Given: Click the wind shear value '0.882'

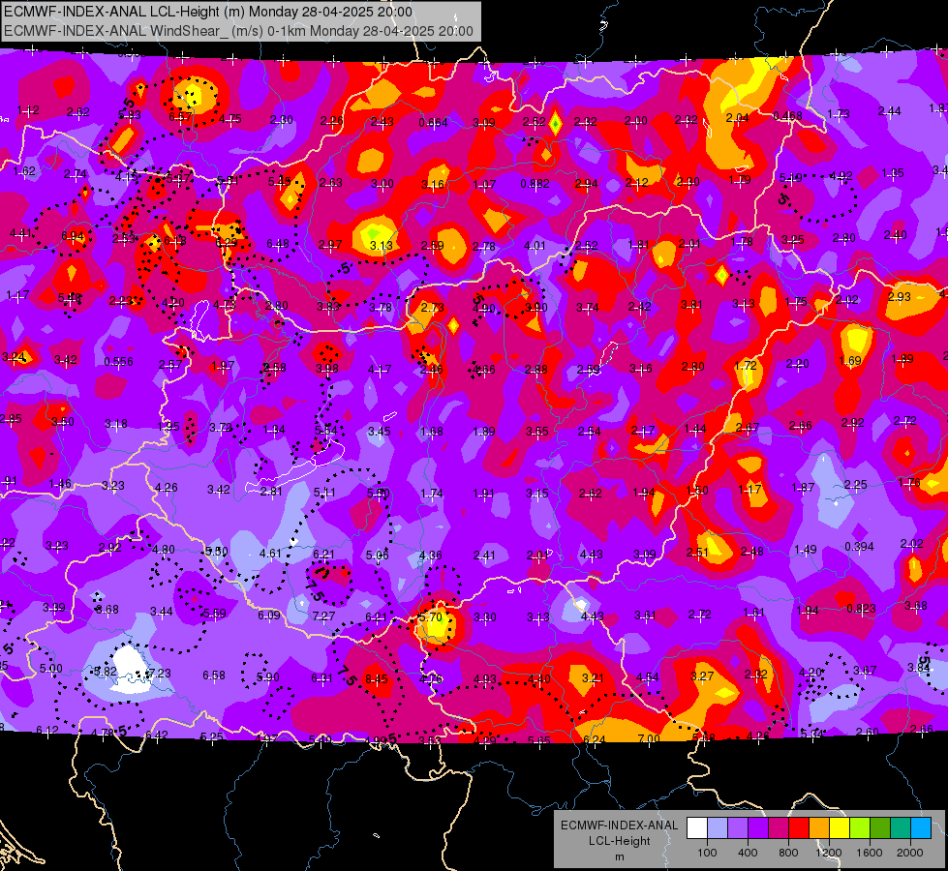Looking at the screenshot, I should 535,184.
